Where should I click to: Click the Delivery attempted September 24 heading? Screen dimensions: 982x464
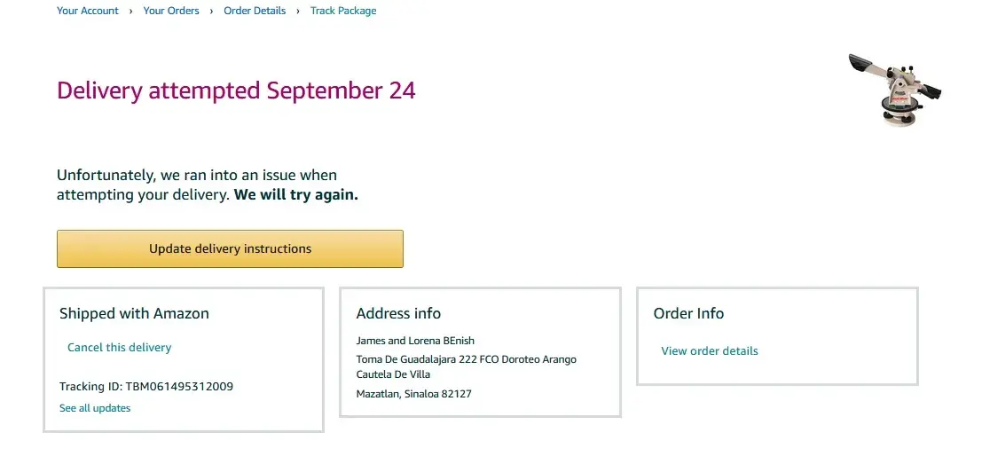tap(236, 90)
